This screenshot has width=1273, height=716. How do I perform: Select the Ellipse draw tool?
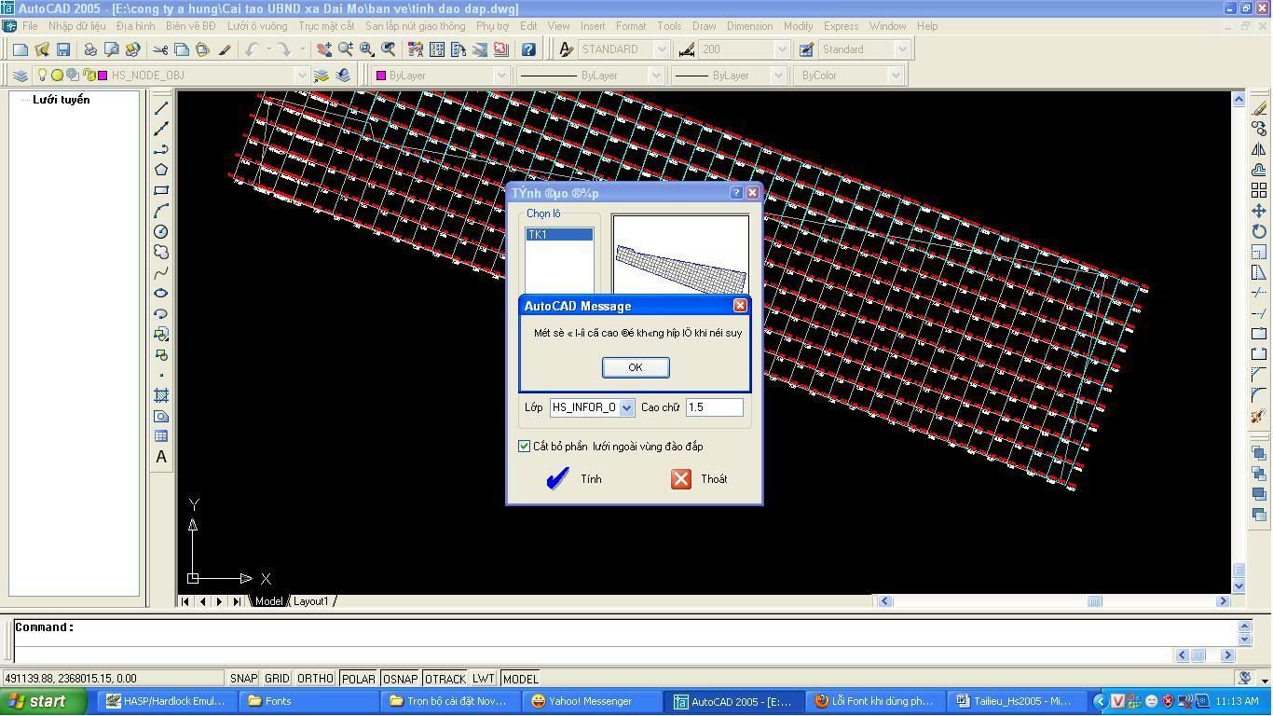[161, 293]
